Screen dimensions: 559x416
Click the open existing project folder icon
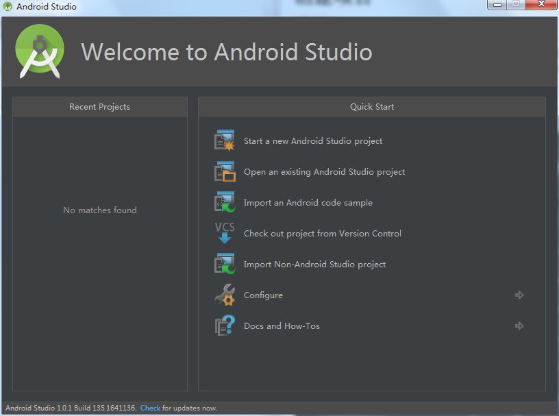click(x=225, y=171)
